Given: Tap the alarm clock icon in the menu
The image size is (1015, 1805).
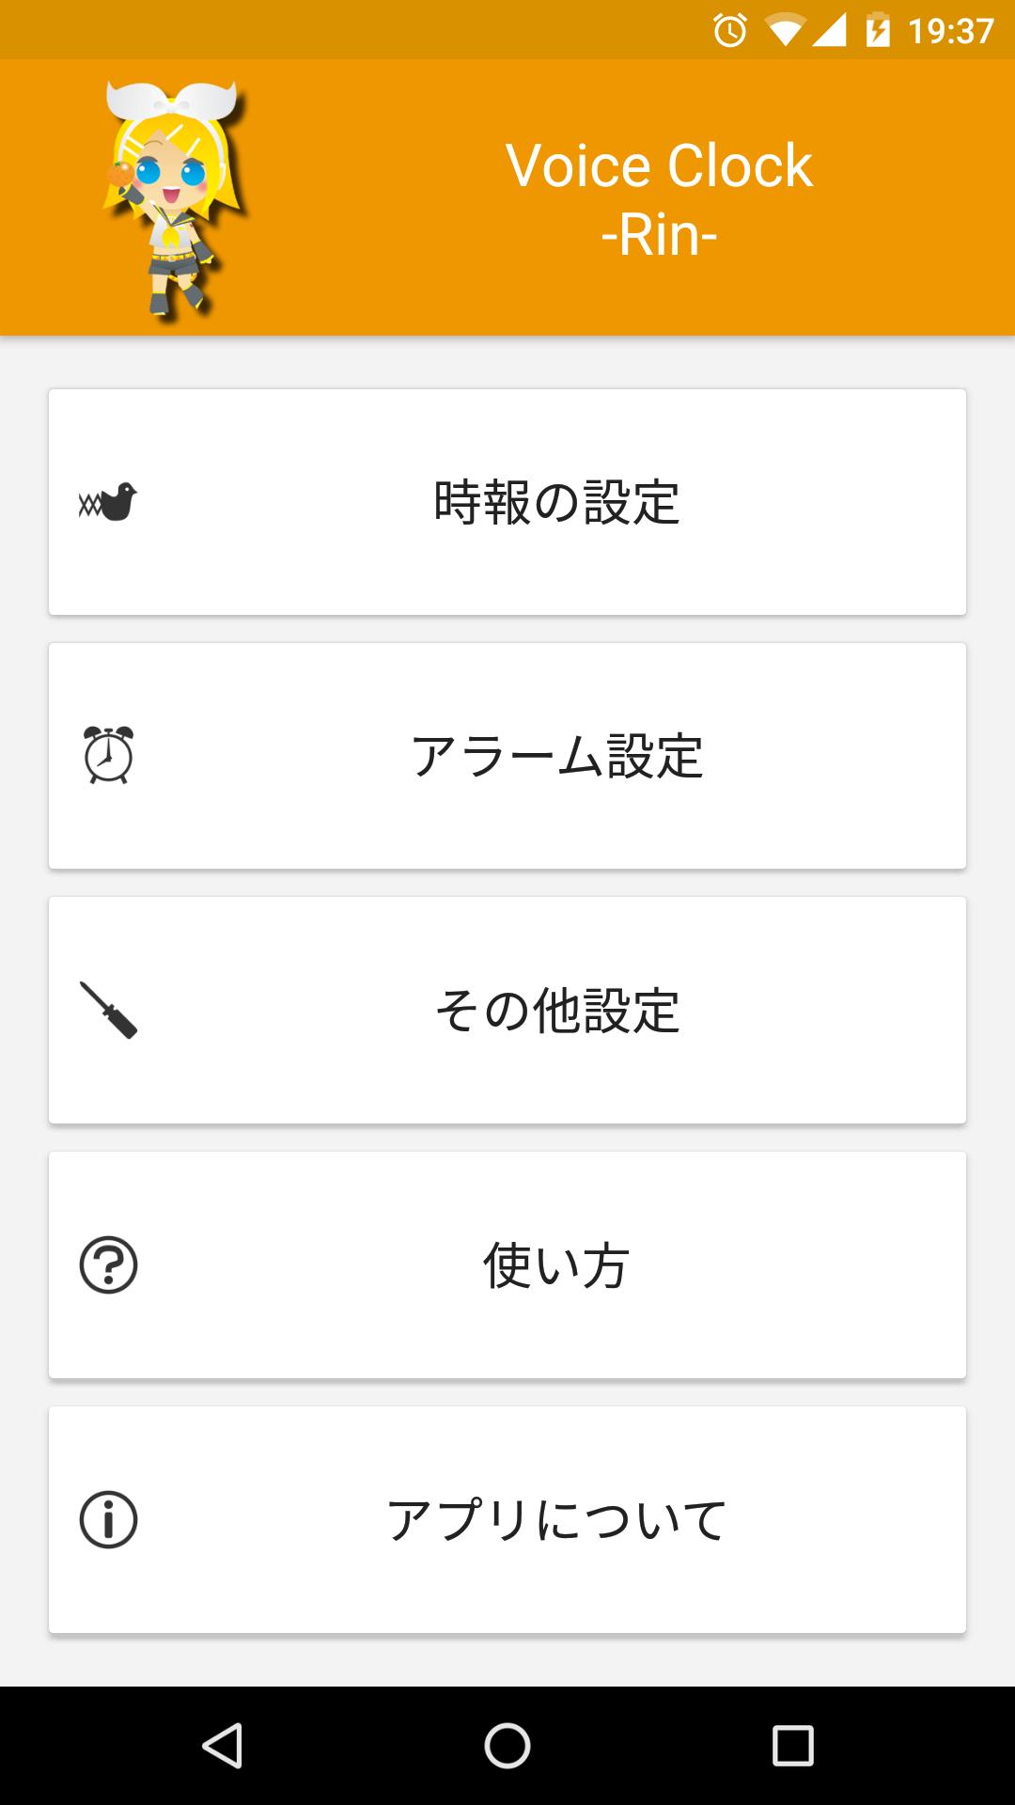Looking at the screenshot, I should pyautogui.click(x=108, y=756).
